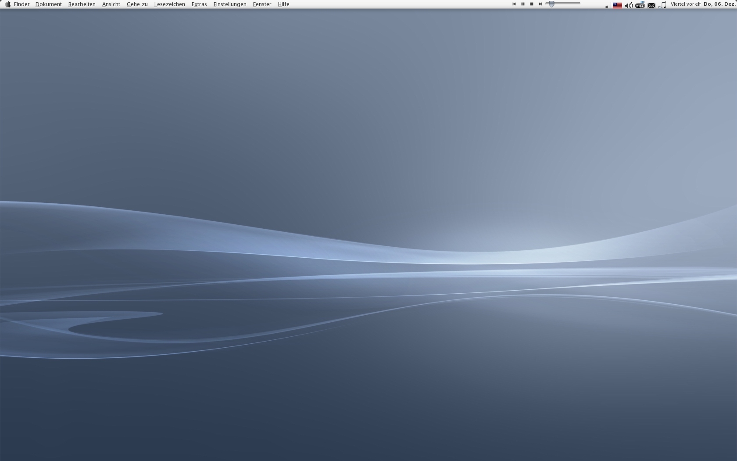Image resolution: width=737 pixels, height=461 pixels.
Task: Open the Einstellungen menu
Action: pos(229,4)
